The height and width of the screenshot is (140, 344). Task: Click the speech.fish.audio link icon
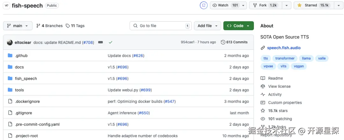(263, 48)
